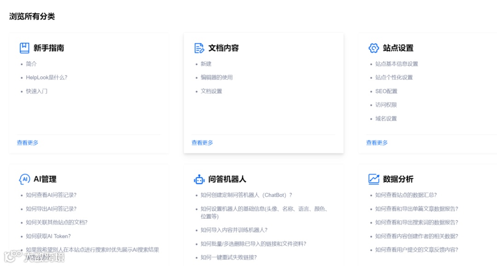
Task: Click the 新手指南 book icon
Action: point(24,47)
